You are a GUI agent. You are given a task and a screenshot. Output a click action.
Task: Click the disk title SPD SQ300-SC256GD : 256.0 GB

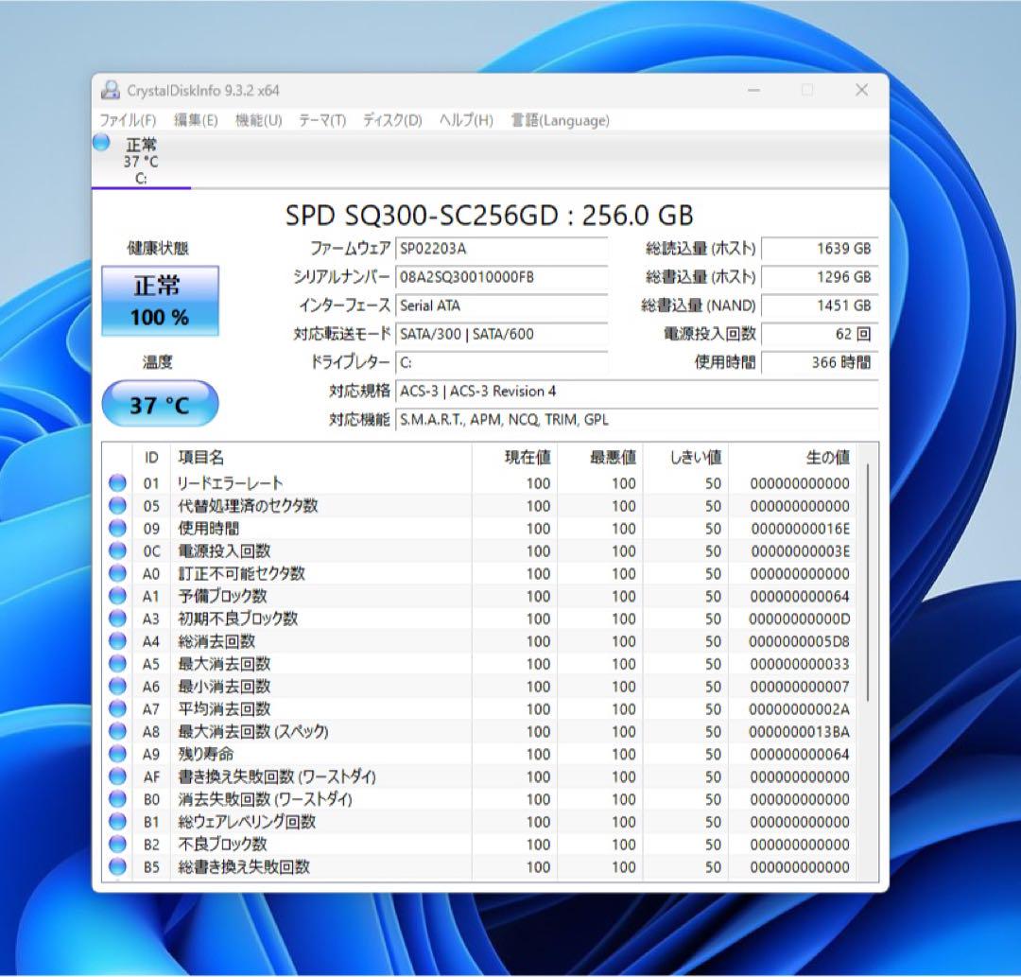490,216
